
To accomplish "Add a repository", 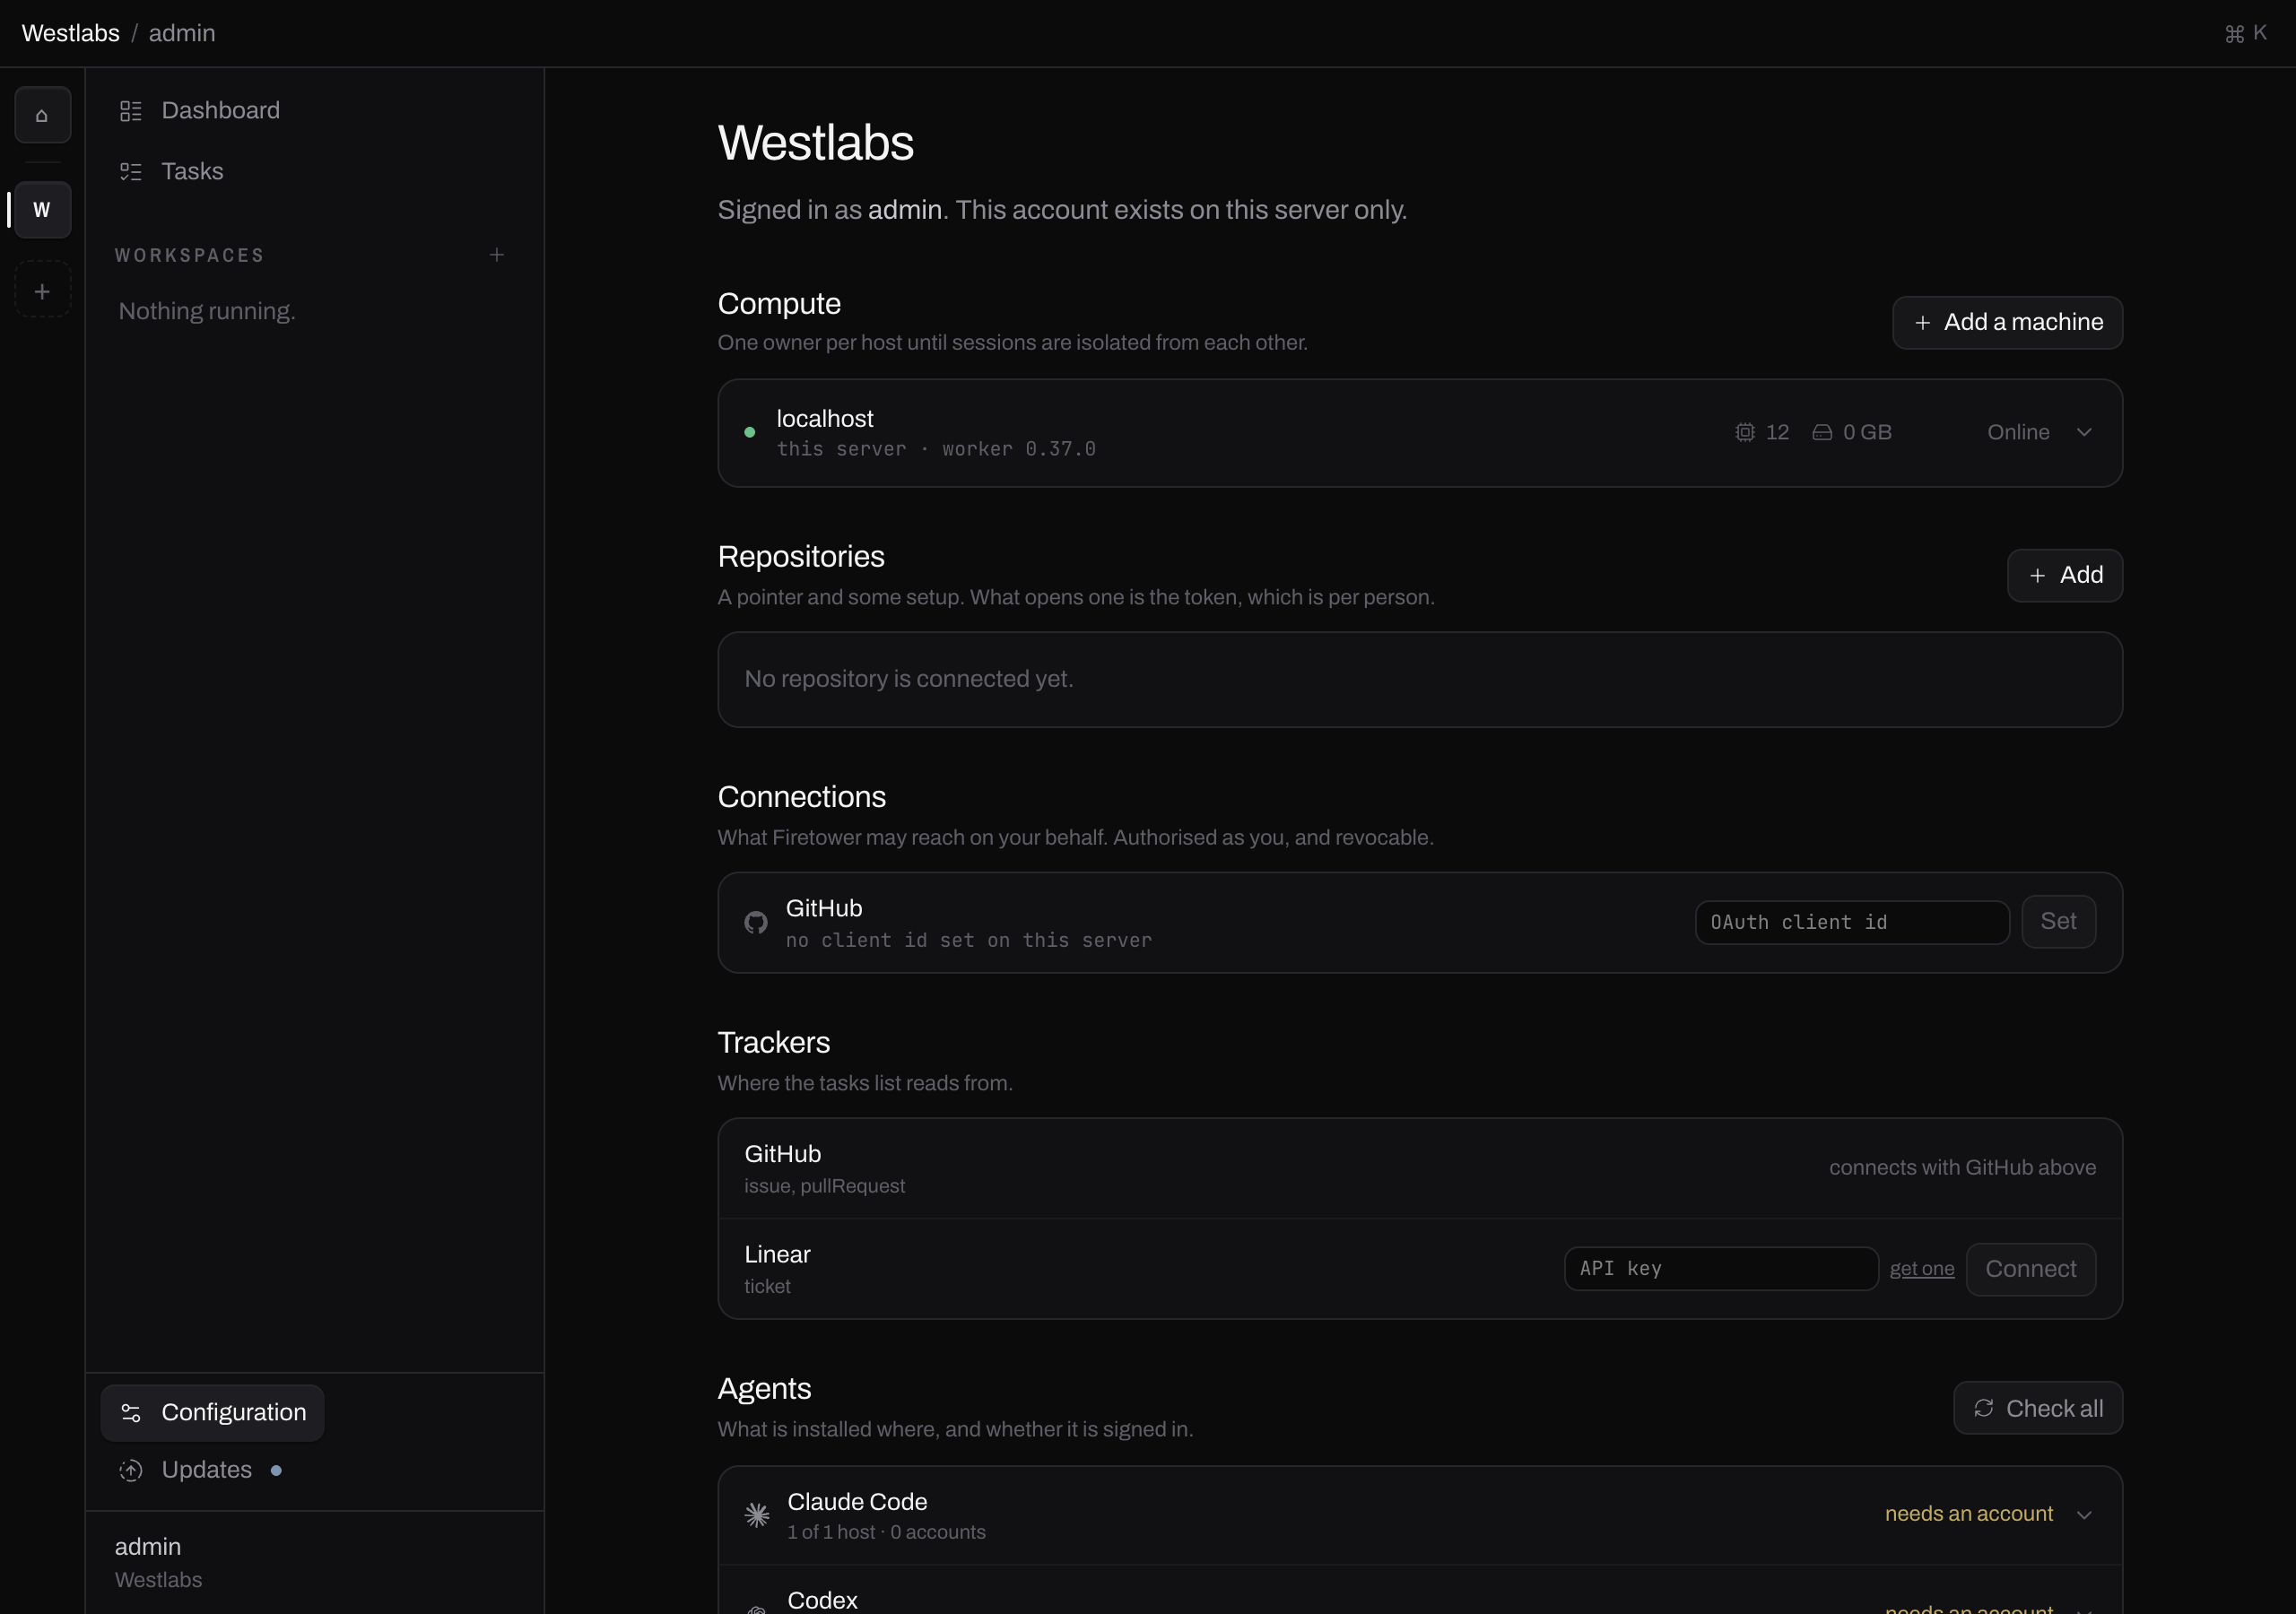I will coord(2064,575).
